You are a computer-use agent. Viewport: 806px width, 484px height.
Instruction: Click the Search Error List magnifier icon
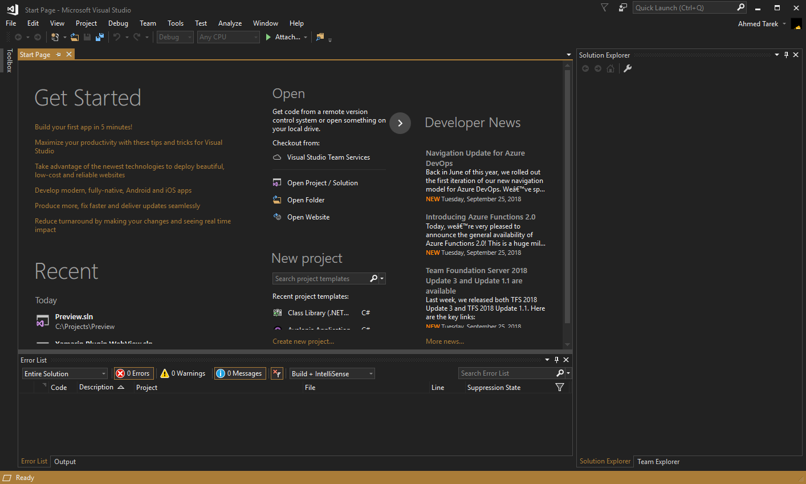(560, 373)
